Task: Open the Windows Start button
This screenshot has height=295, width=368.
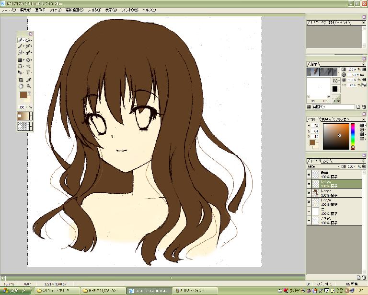Action: [x=15, y=291]
